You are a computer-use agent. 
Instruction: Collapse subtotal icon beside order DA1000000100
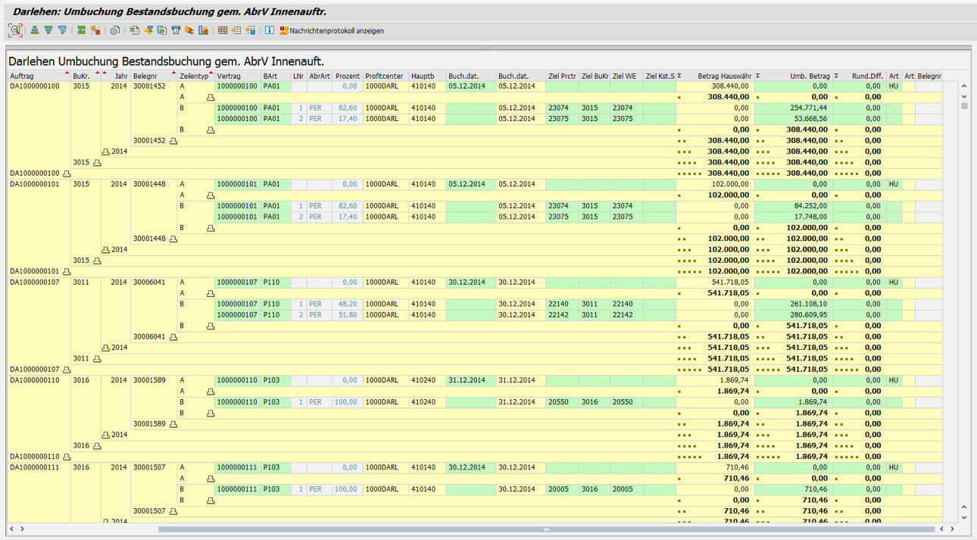pyautogui.click(x=67, y=173)
